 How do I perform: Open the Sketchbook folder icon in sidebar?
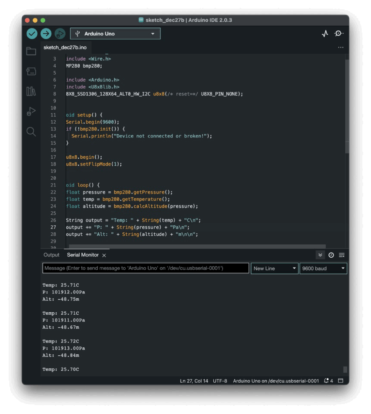point(31,51)
